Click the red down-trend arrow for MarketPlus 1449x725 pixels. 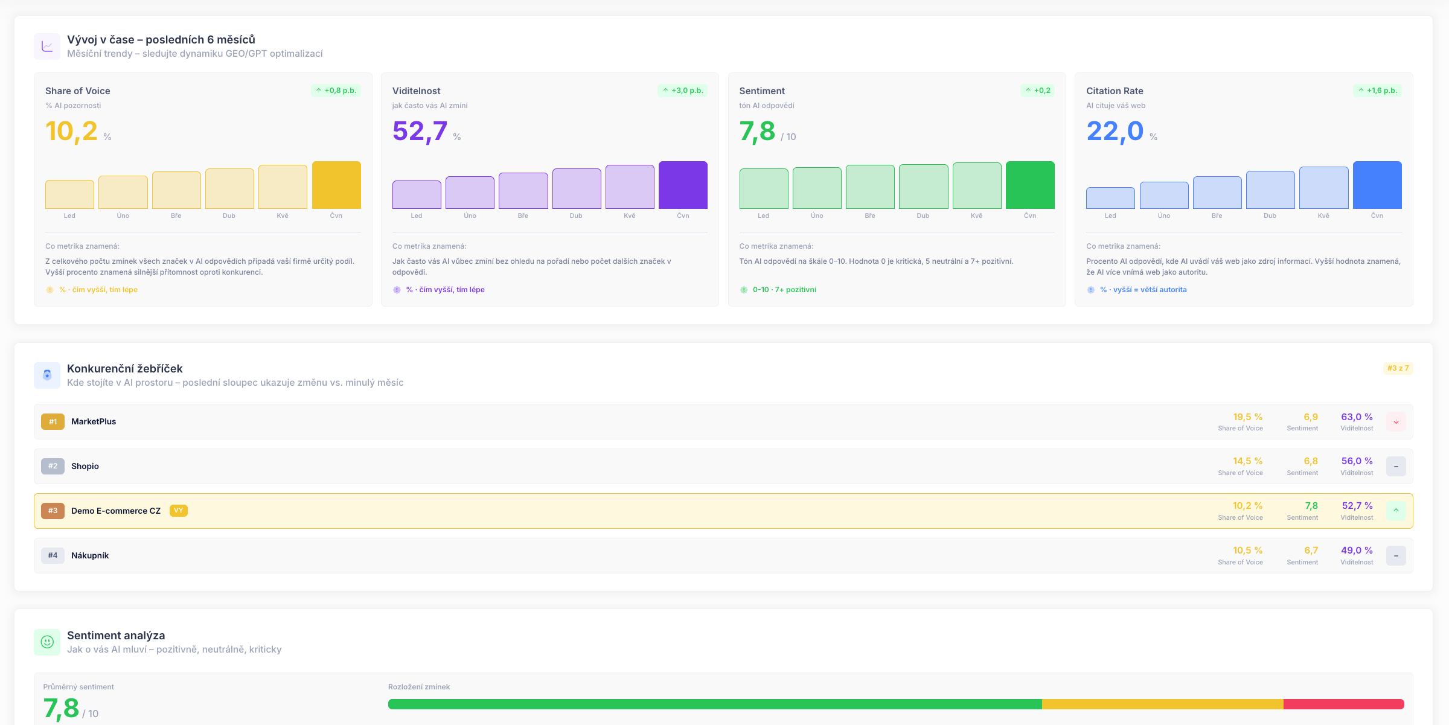1396,422
